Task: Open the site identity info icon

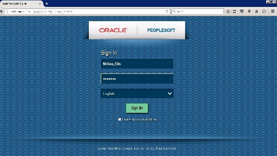Action: [7, 11]
